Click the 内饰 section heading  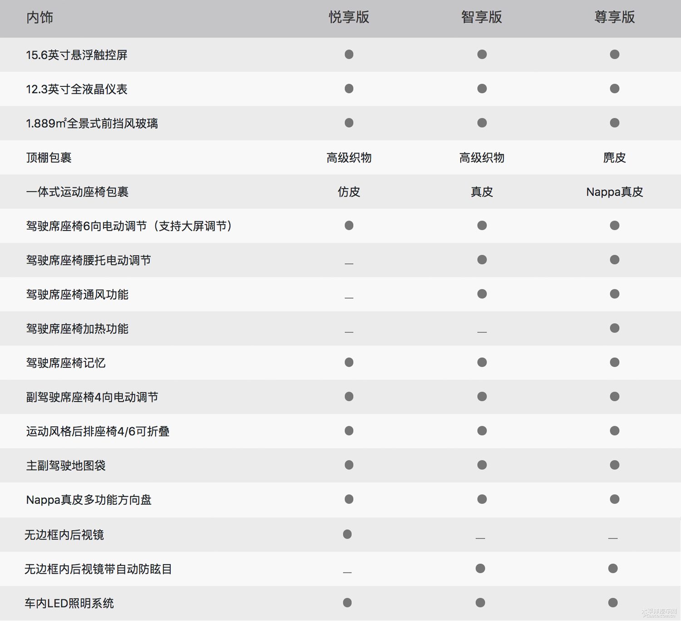click(x=39, y=17)
